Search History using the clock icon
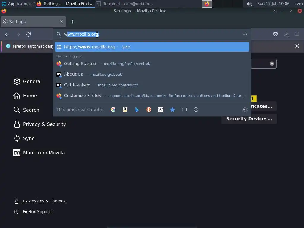This screenshot has width=304, height=228. tap(196, 110)
